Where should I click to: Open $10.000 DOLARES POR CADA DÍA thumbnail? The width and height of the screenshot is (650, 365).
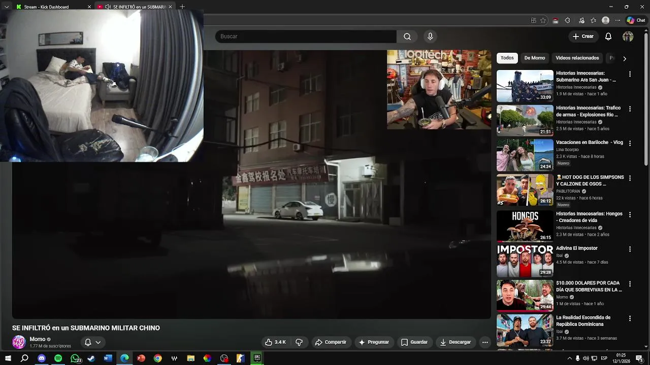pos(525,296)
